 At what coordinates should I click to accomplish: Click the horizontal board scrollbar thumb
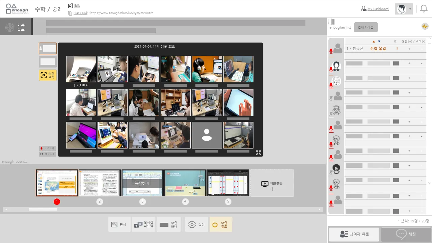click(43, 210)
